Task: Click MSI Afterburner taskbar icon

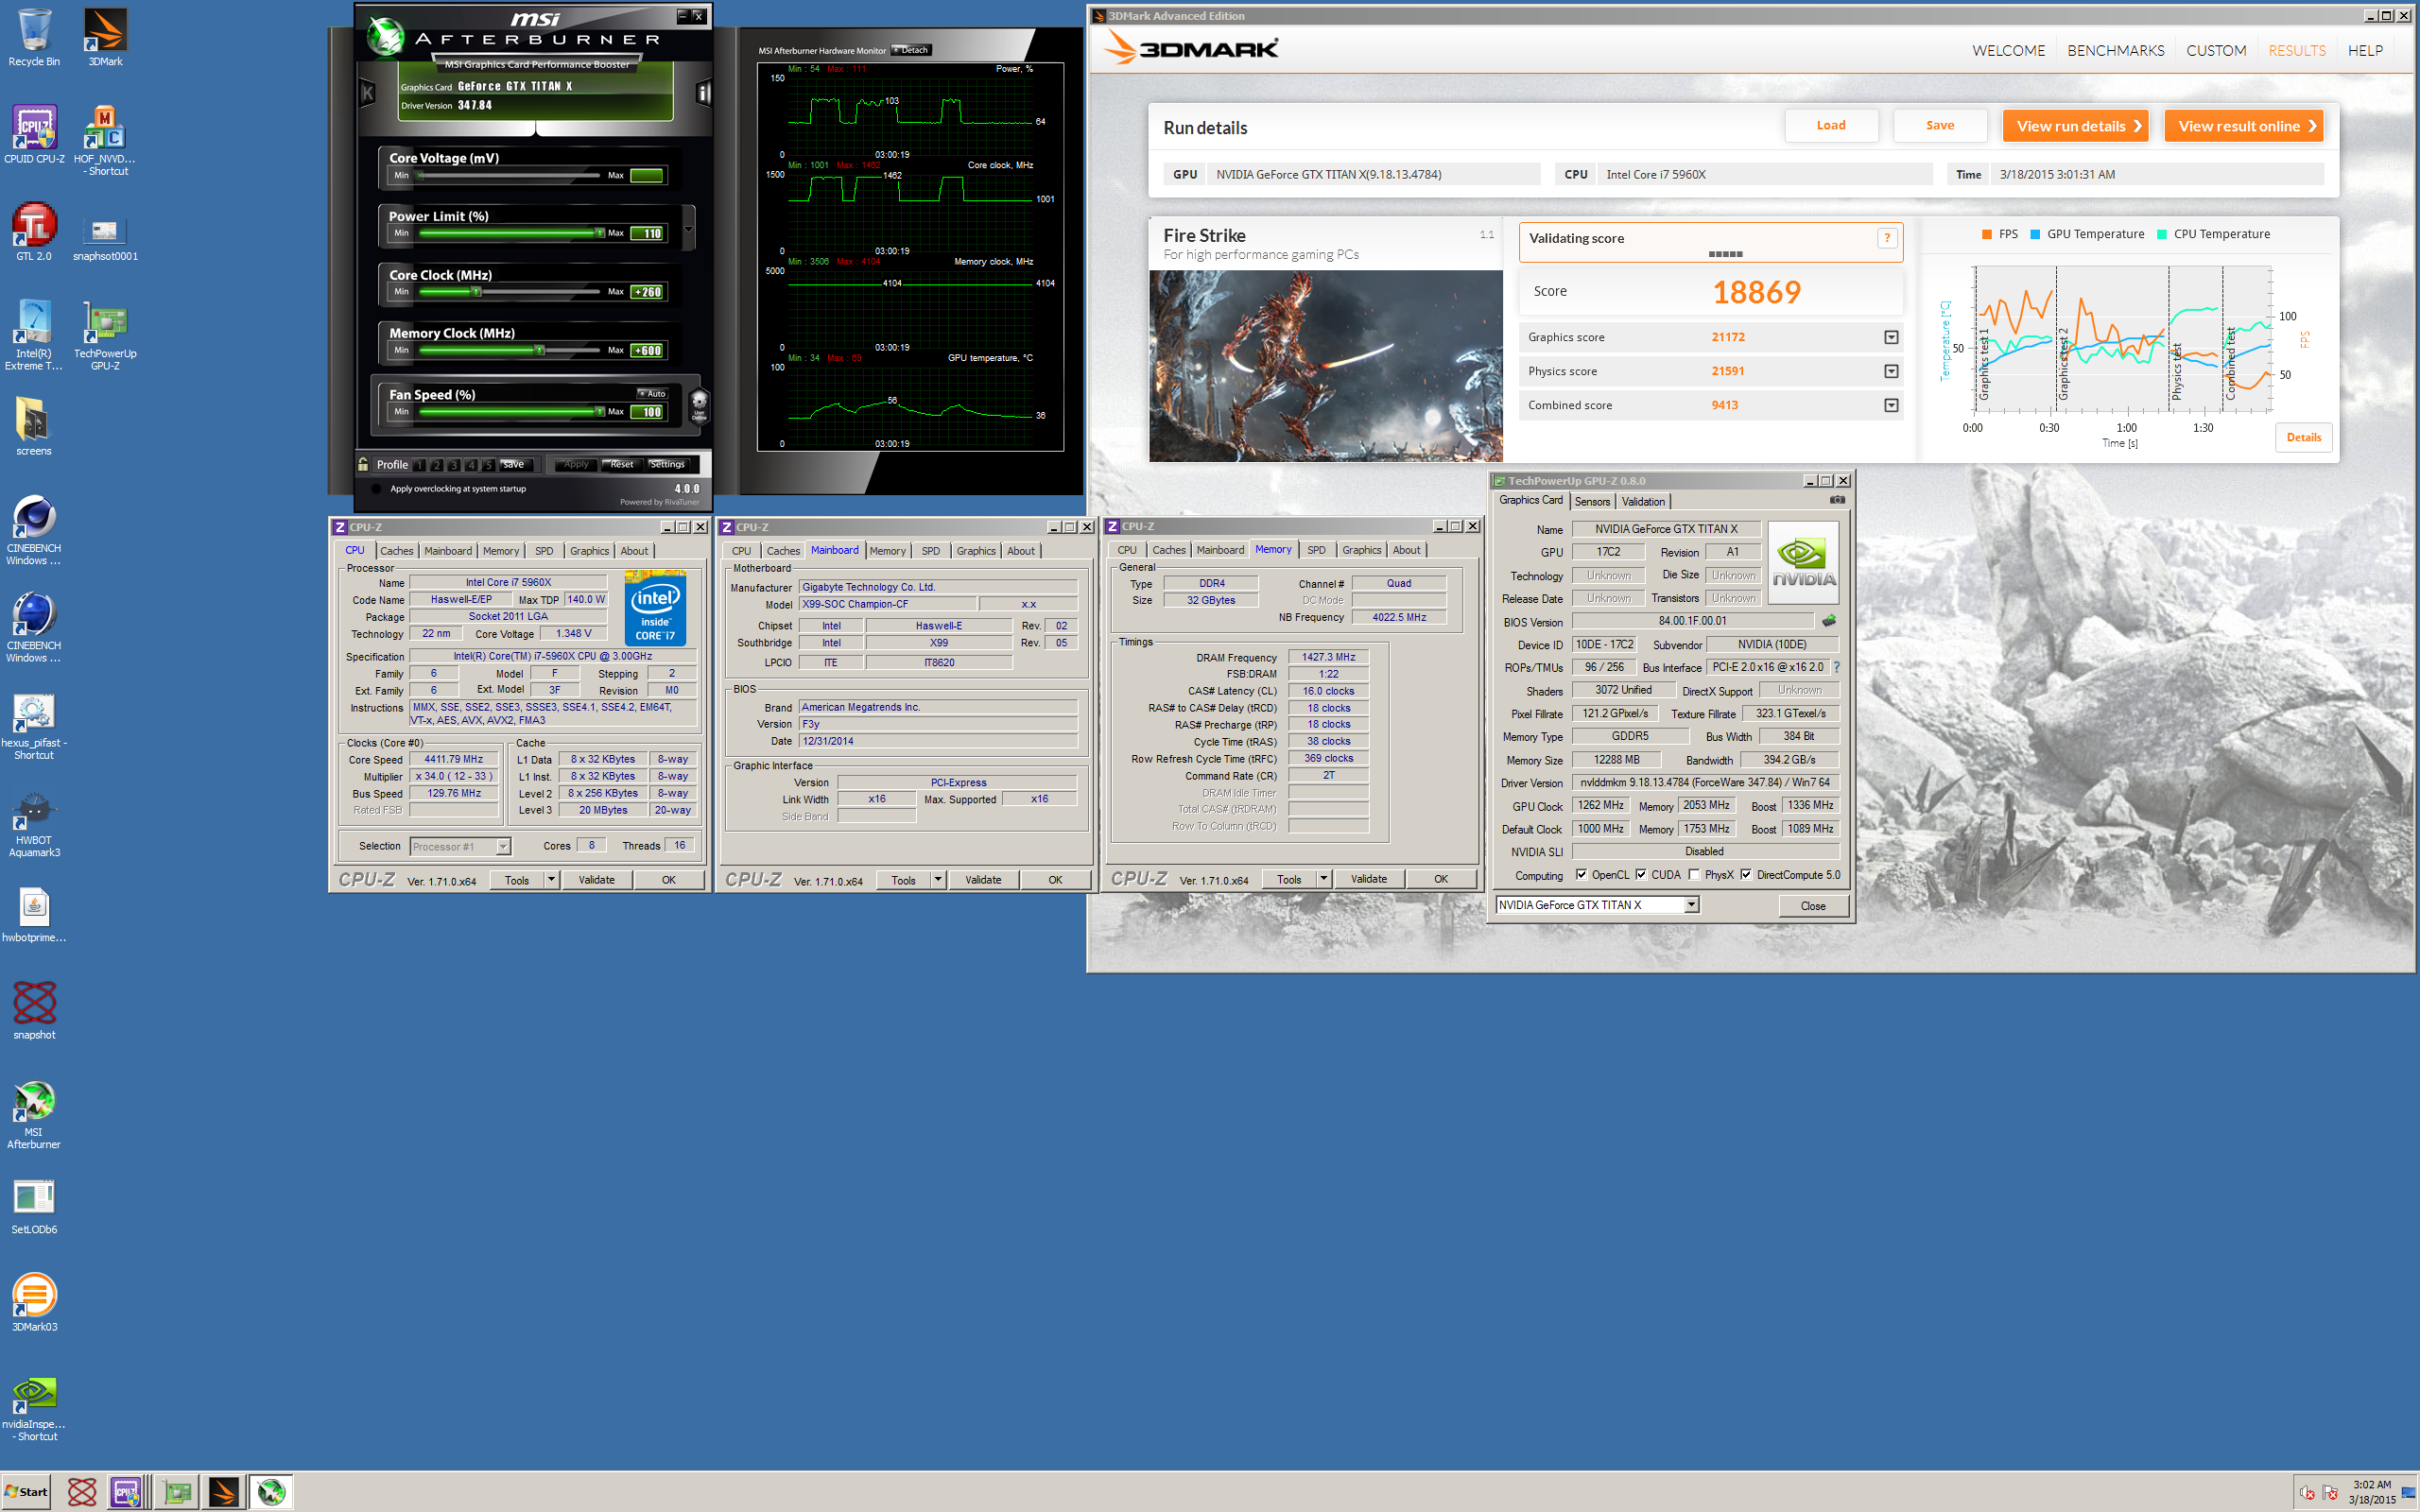Action: click(x=270, y=1492)
